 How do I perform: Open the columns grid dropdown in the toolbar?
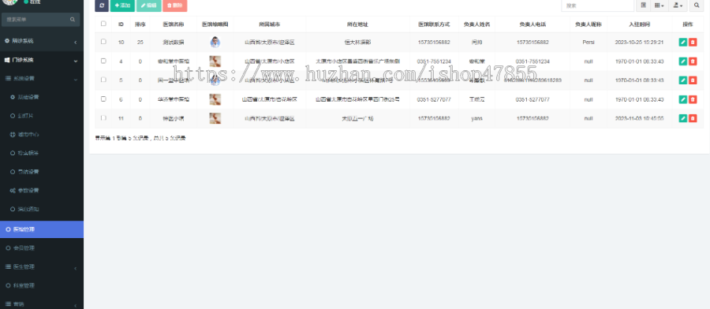[659, 6]
